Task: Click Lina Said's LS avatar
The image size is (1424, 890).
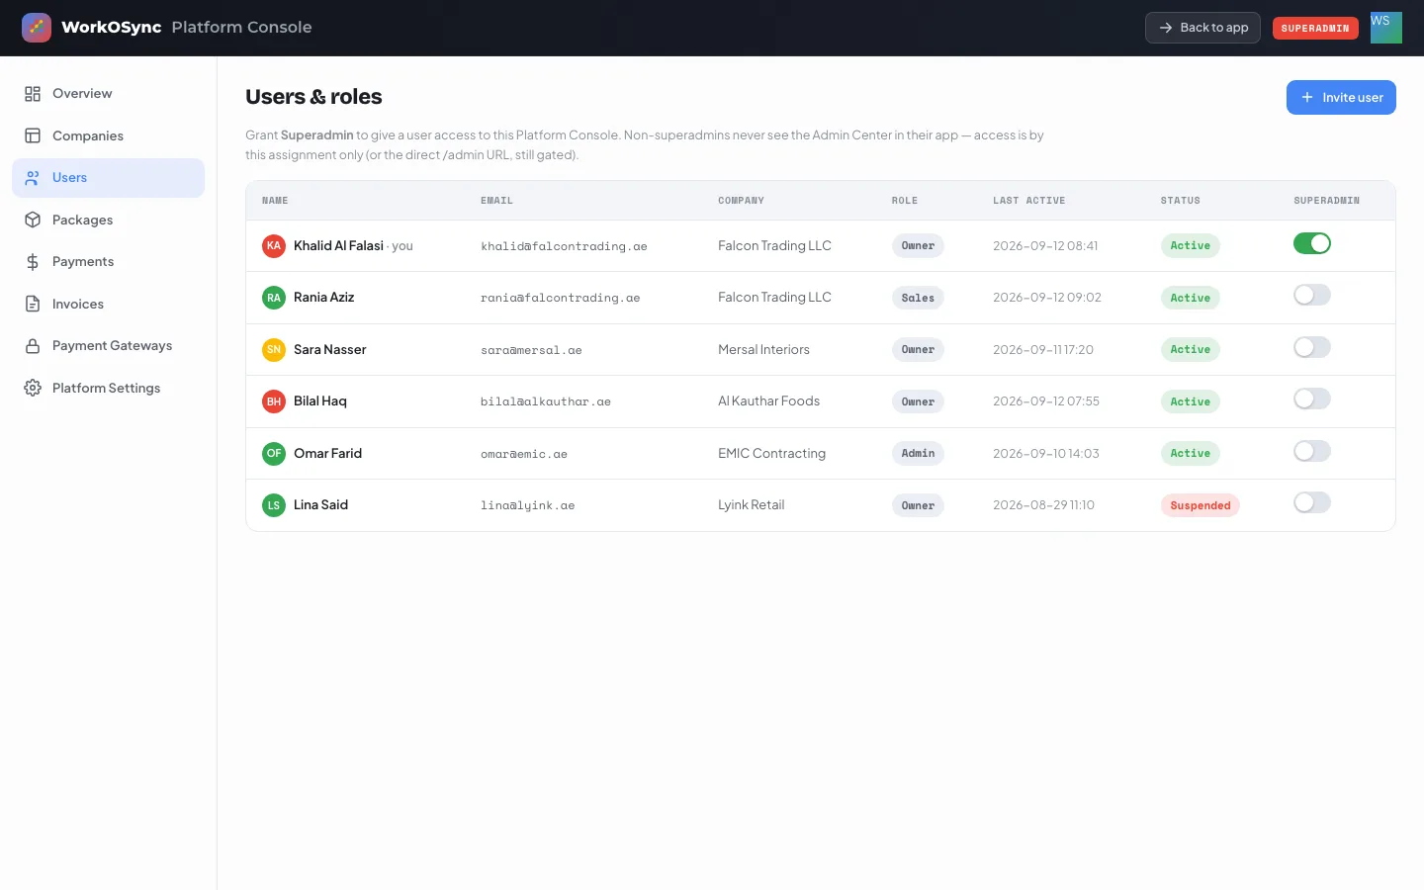Action: (x=274, y=505)
